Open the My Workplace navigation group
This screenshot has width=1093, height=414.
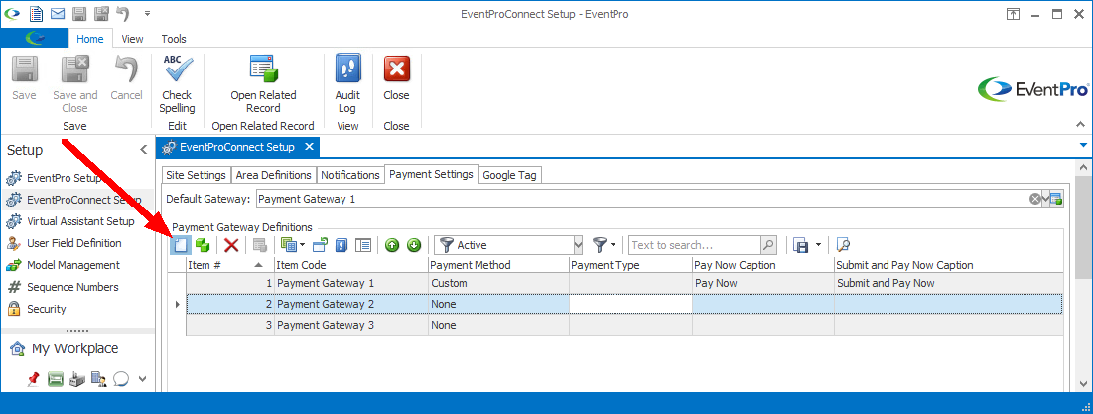pyautogui.click(x=74, y=348)
